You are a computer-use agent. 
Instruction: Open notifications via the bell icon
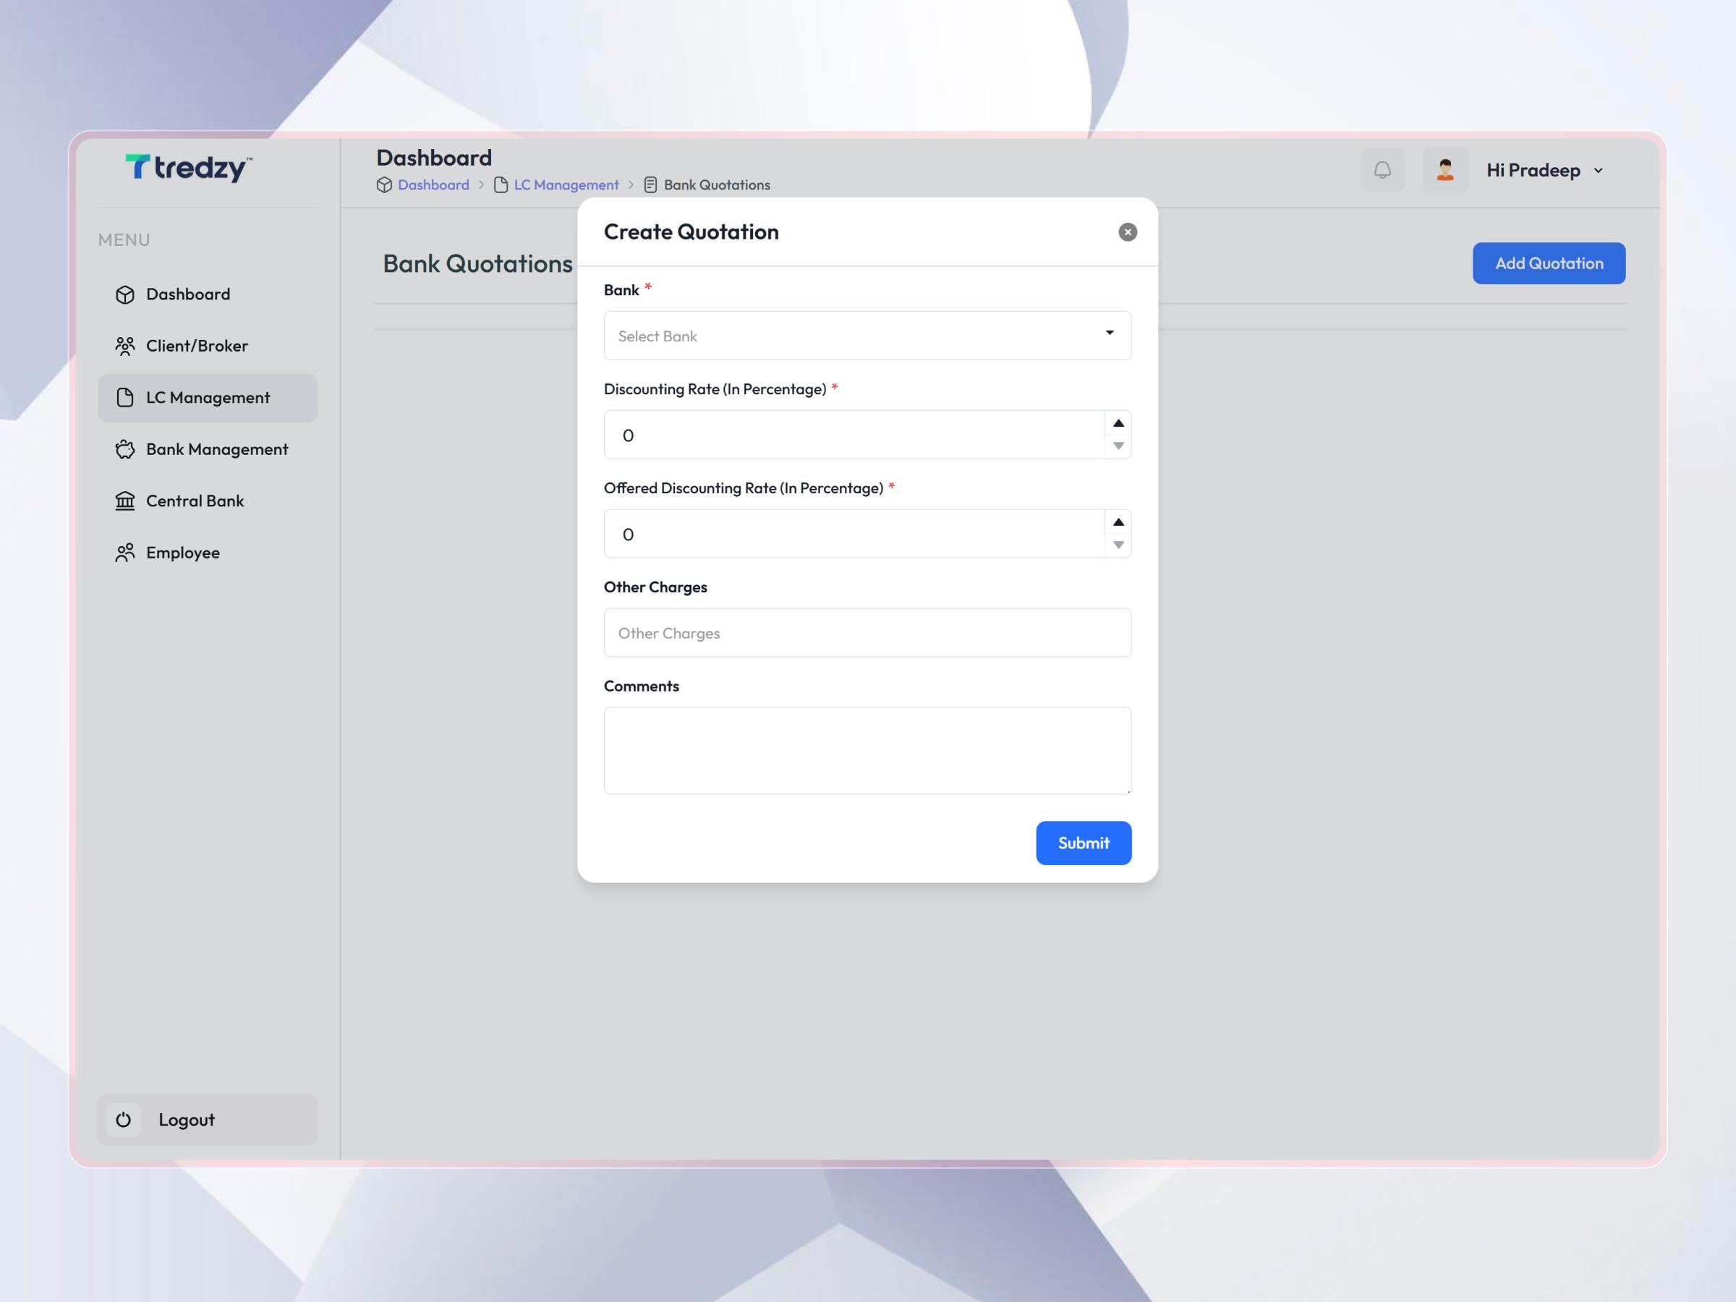coord(1382,169)
